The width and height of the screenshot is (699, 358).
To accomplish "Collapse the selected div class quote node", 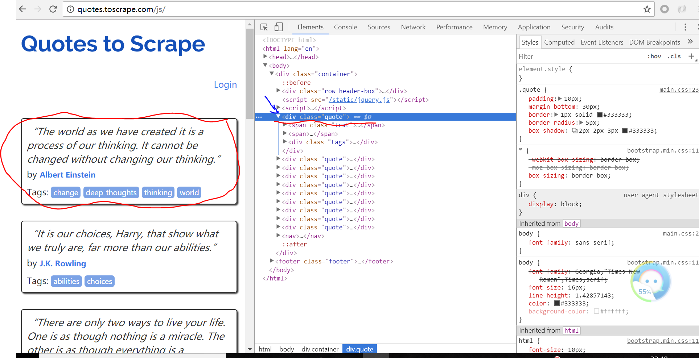I will [279, 116].
